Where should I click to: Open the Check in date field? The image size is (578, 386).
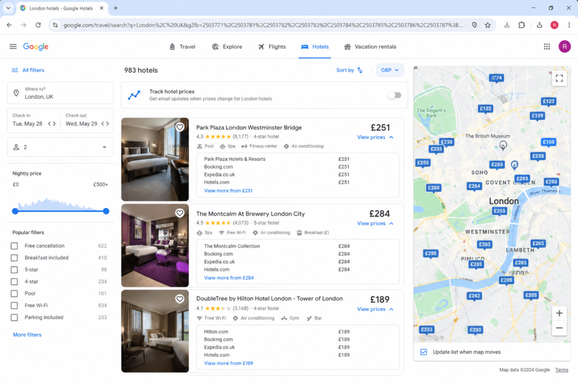click(34, 120)
